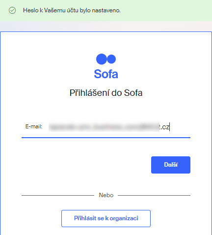Select the password set notification message
Viewport: 212px width, 235px height.
pos(72,10)
